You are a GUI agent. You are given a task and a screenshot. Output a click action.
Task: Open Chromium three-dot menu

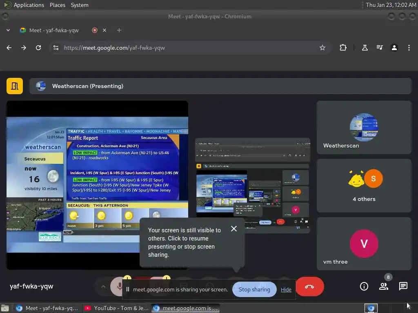tap(409, 48)
